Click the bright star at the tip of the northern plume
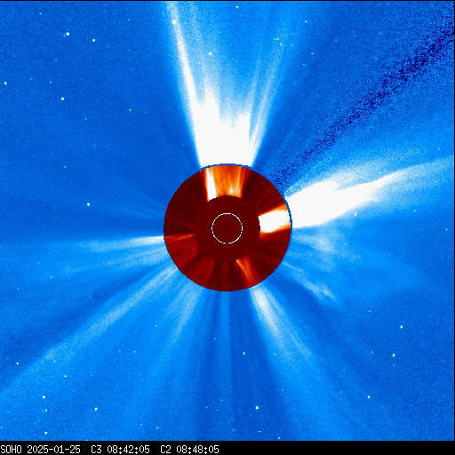 click(x=174, y=22)
